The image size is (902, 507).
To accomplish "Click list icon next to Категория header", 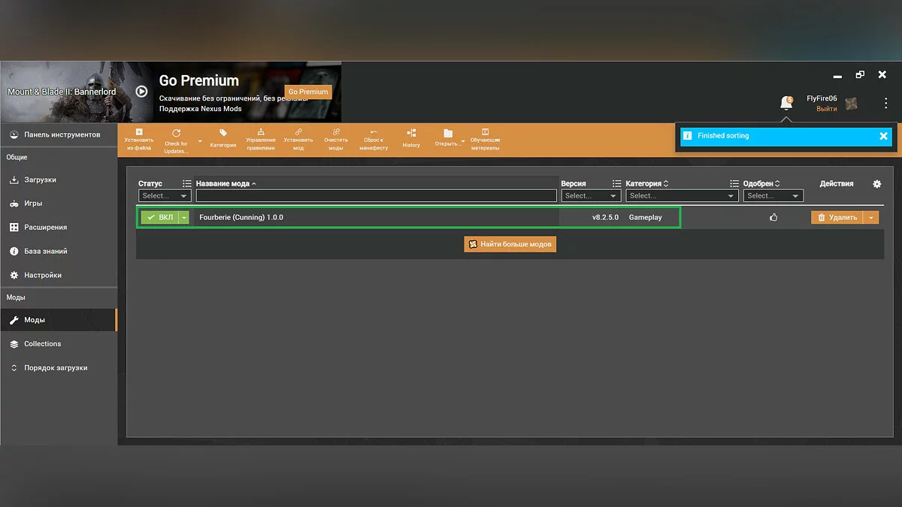I will pos(734,183).
